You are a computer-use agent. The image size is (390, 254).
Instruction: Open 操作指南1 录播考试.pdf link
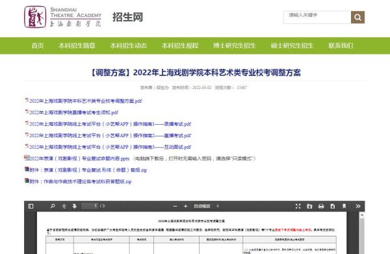point(110,124)
